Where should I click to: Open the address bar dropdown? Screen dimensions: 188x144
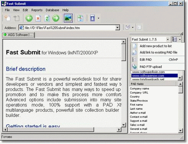pyautogui.click(x=117, y=28)
